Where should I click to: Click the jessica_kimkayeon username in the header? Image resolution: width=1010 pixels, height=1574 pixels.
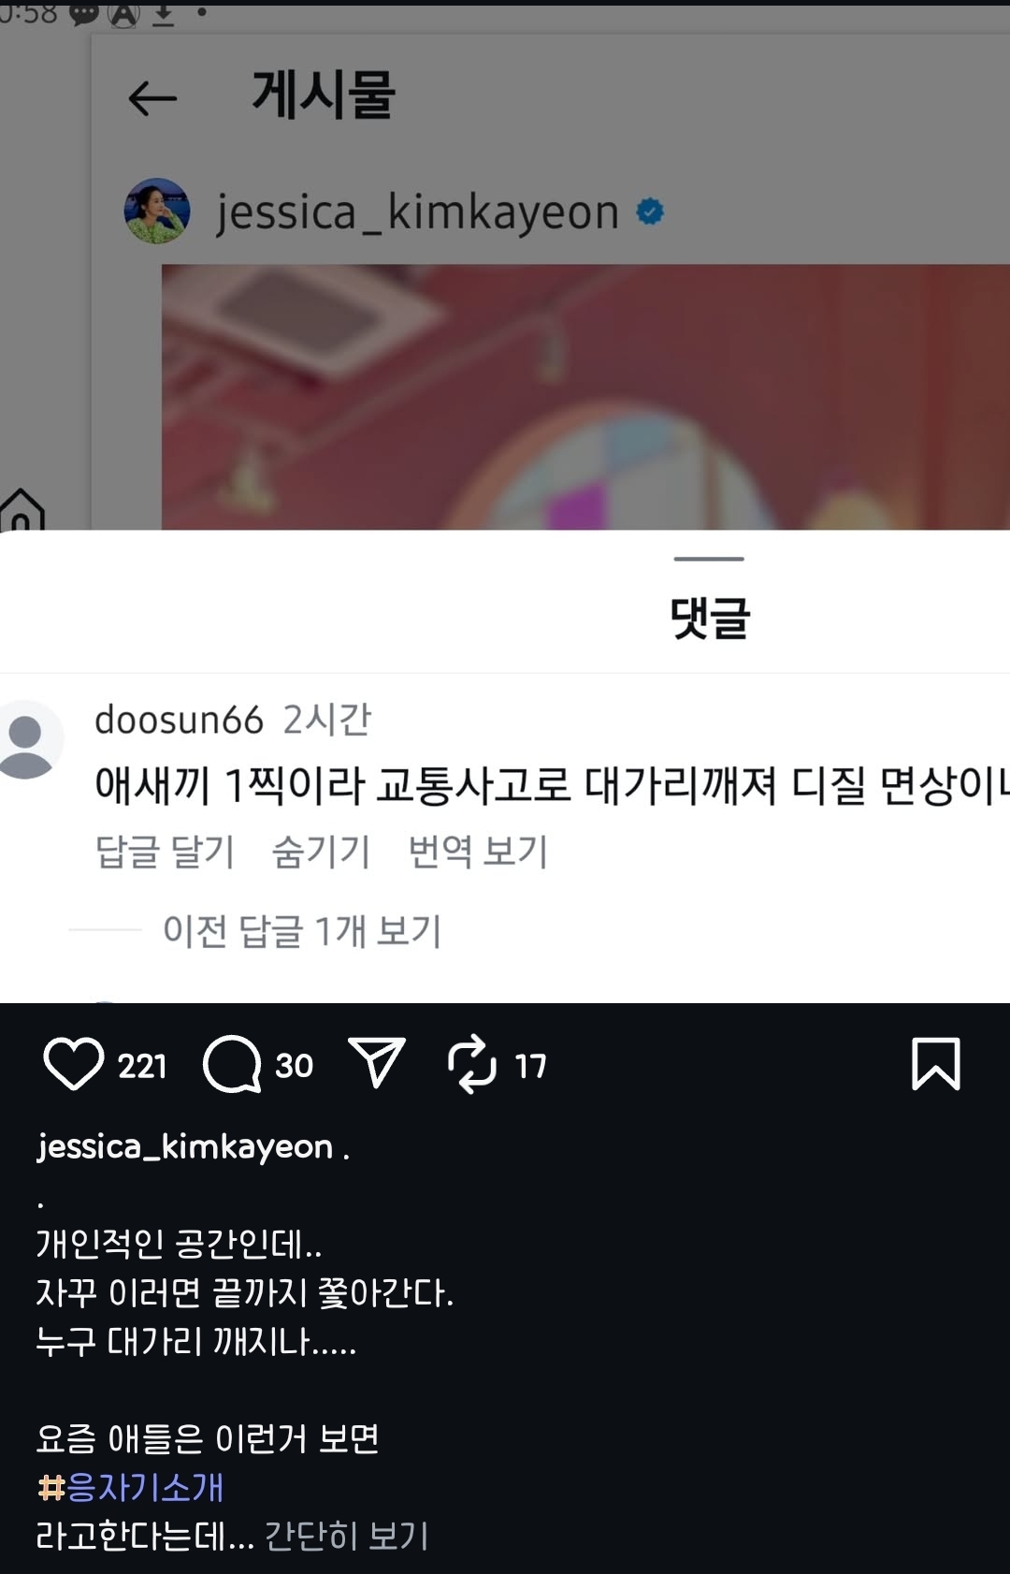tap(418, 212)
